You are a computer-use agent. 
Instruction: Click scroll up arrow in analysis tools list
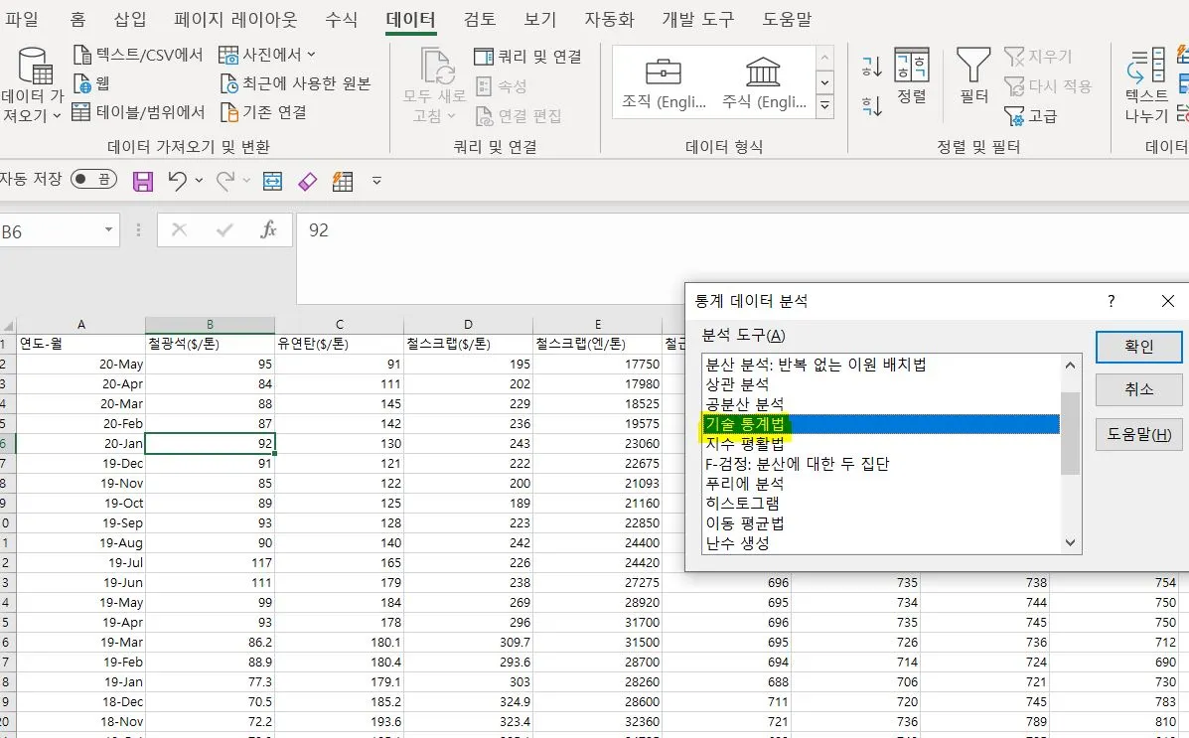coord(1070,365)
